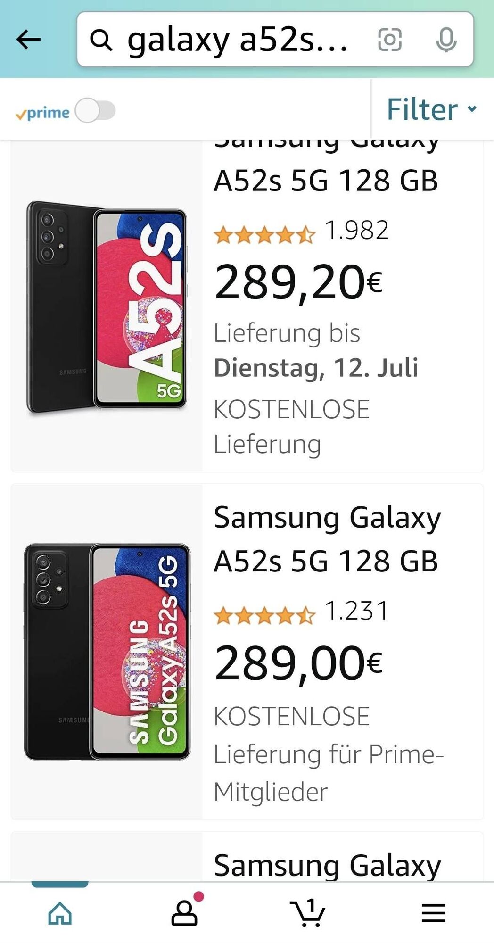Open camera lens visual search
The height and width of the screenshot is (943, 494).
[390, 40]
